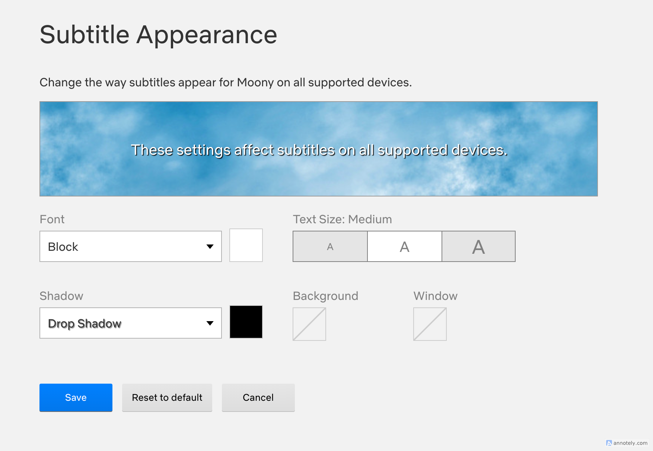Screen dimensions: 653x451
Task: Open the Drop Shadow selection dropdown
Action: click(x=130, y=323)
